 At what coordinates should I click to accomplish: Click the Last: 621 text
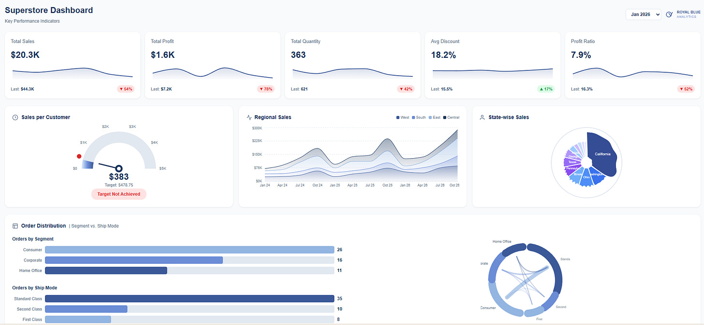[299, 89]
